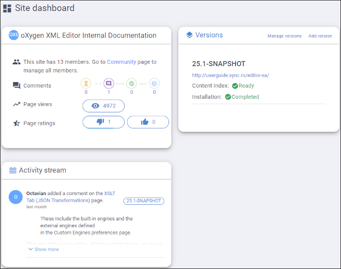Viewport: 341px width, 269px height.
Task: Open the Manage versions link
Action: 284,36
